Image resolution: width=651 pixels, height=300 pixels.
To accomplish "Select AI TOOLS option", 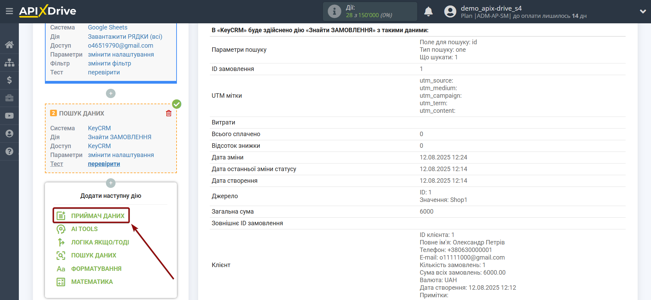I will (84, 229).
